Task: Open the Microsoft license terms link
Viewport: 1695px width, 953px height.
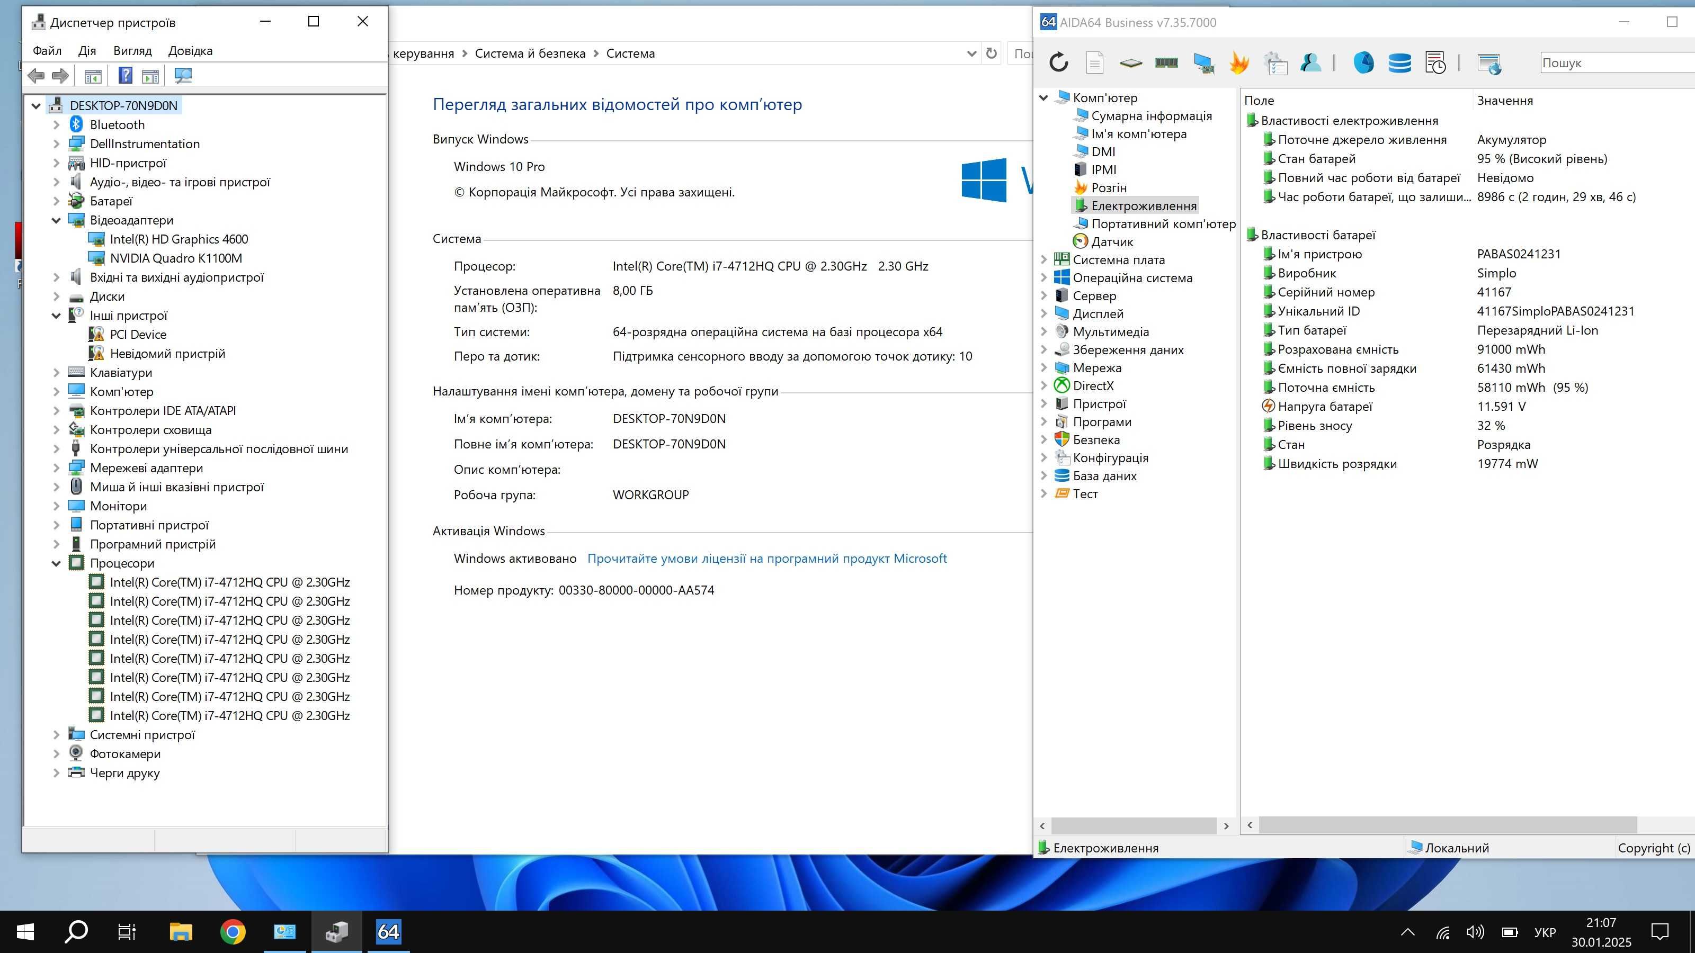Action: click(x=766, y=559)
